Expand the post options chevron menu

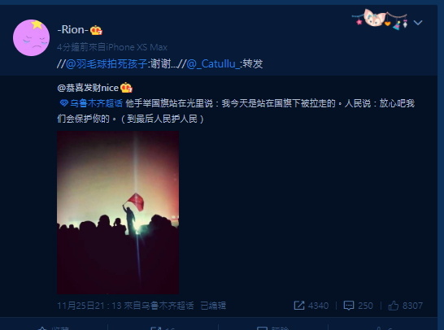pyautogui.click(x=418, y=23)
